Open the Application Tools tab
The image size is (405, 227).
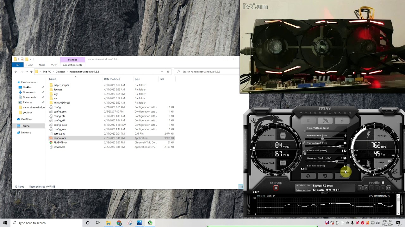coord(72,65)
